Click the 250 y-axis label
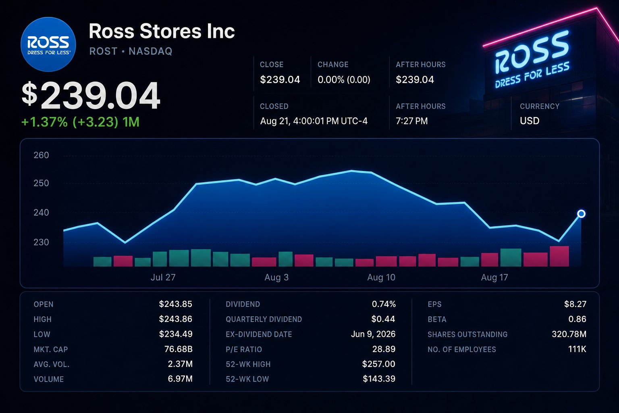This screenshot has width=619, height=413. (41, 183)
